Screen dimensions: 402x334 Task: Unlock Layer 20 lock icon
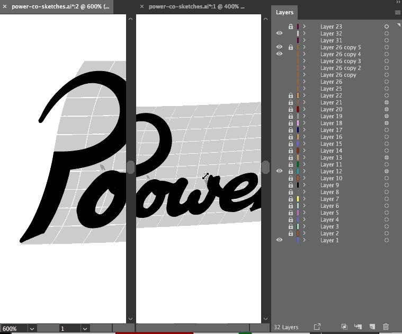point(290,109)
